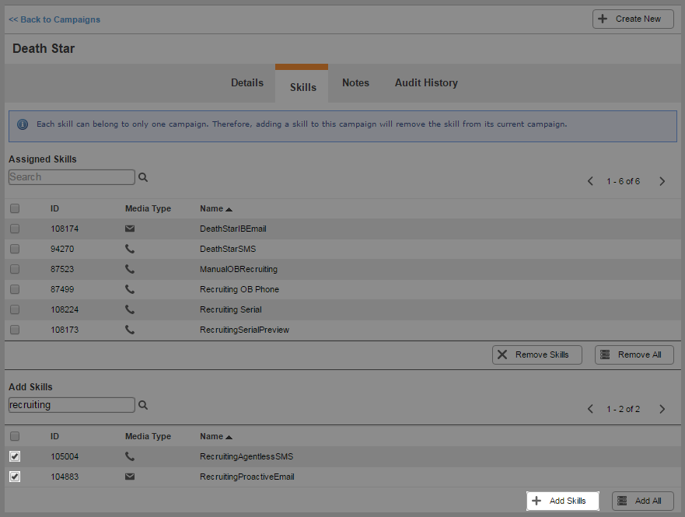This screenshot has width=685, height=517.
Task: Sort Assigned Skills by ID column header
Action: click(54, 208)
